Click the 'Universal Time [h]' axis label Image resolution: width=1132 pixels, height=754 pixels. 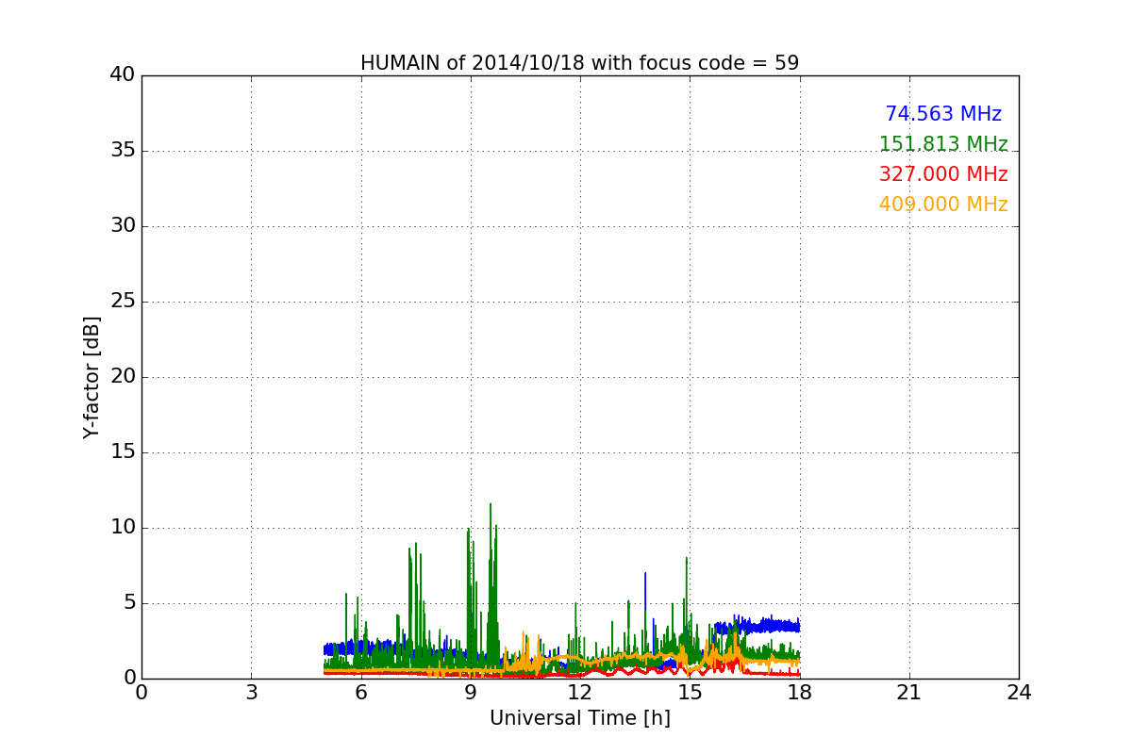(579, 718)
